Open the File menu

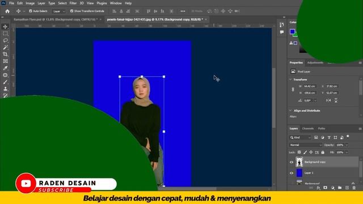[11, 3]
